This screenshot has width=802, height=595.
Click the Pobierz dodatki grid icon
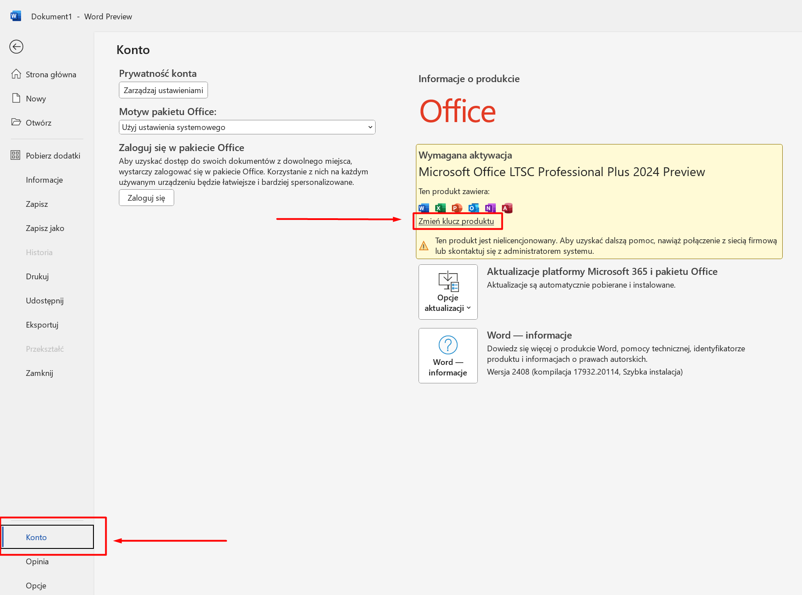pyautogui.click(x=15, y=155)
